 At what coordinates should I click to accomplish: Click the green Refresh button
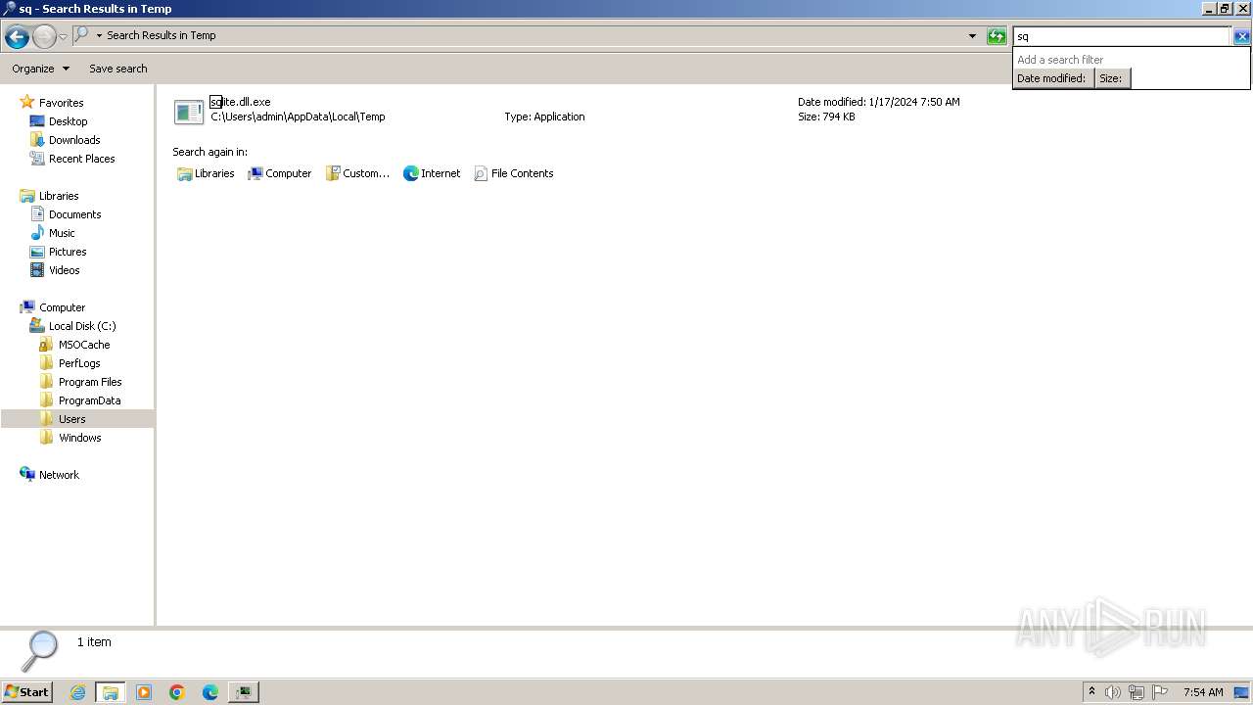[997, 36]
